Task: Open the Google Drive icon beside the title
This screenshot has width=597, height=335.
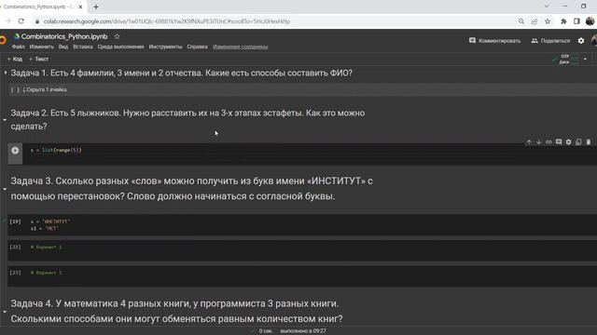Action: 17,36
